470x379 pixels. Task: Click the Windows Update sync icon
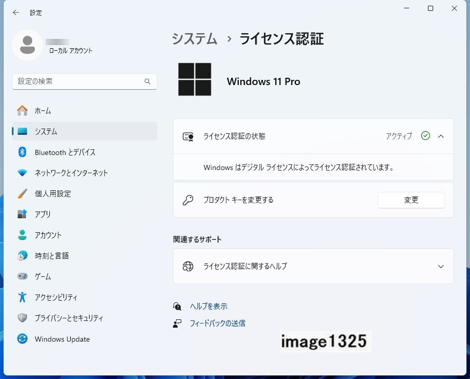click(x=22, y=339)
